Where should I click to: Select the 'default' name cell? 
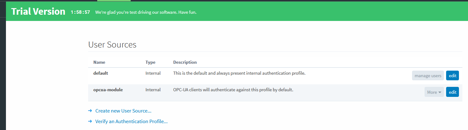(101, 73)
